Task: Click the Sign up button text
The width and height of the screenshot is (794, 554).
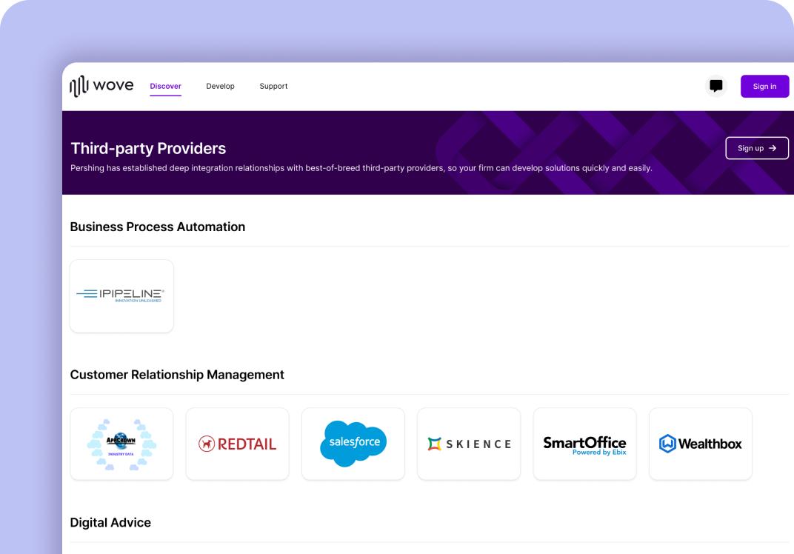Action: point(750,148)
